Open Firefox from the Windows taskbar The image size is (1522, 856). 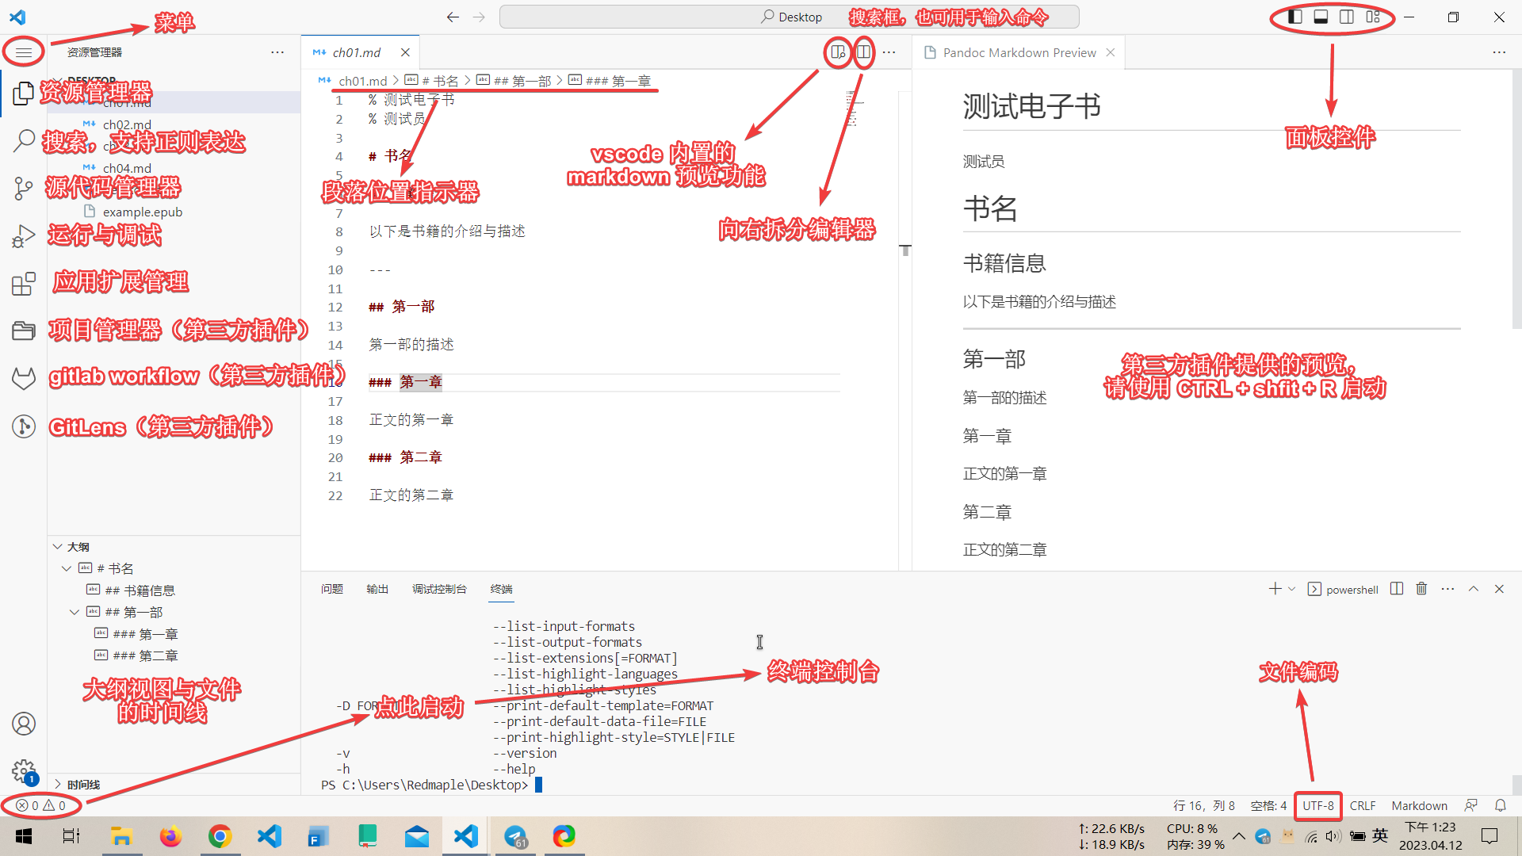170,836
